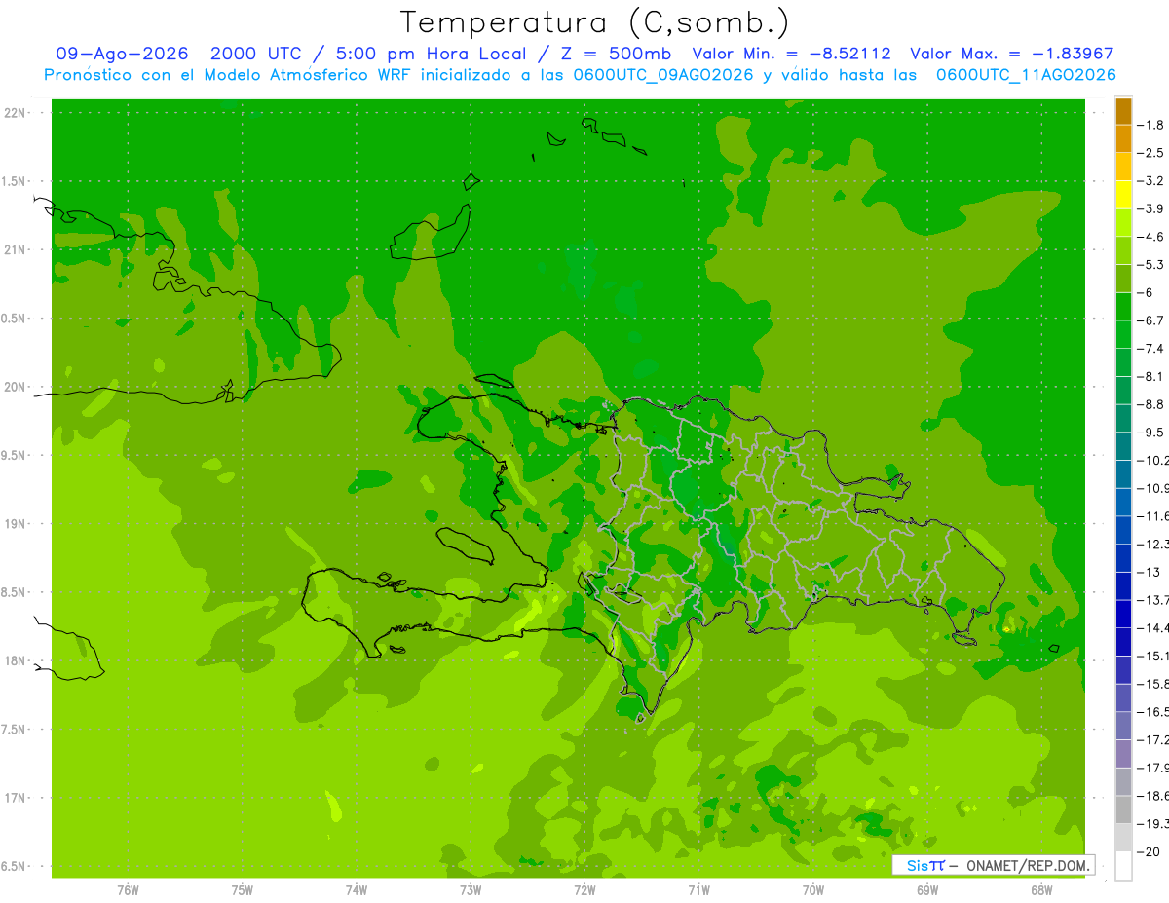Click the '75W' longitude label
The image size is (1169, 903).
243,889
